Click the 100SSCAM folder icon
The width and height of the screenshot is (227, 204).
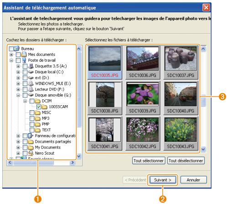coord(44,107)
